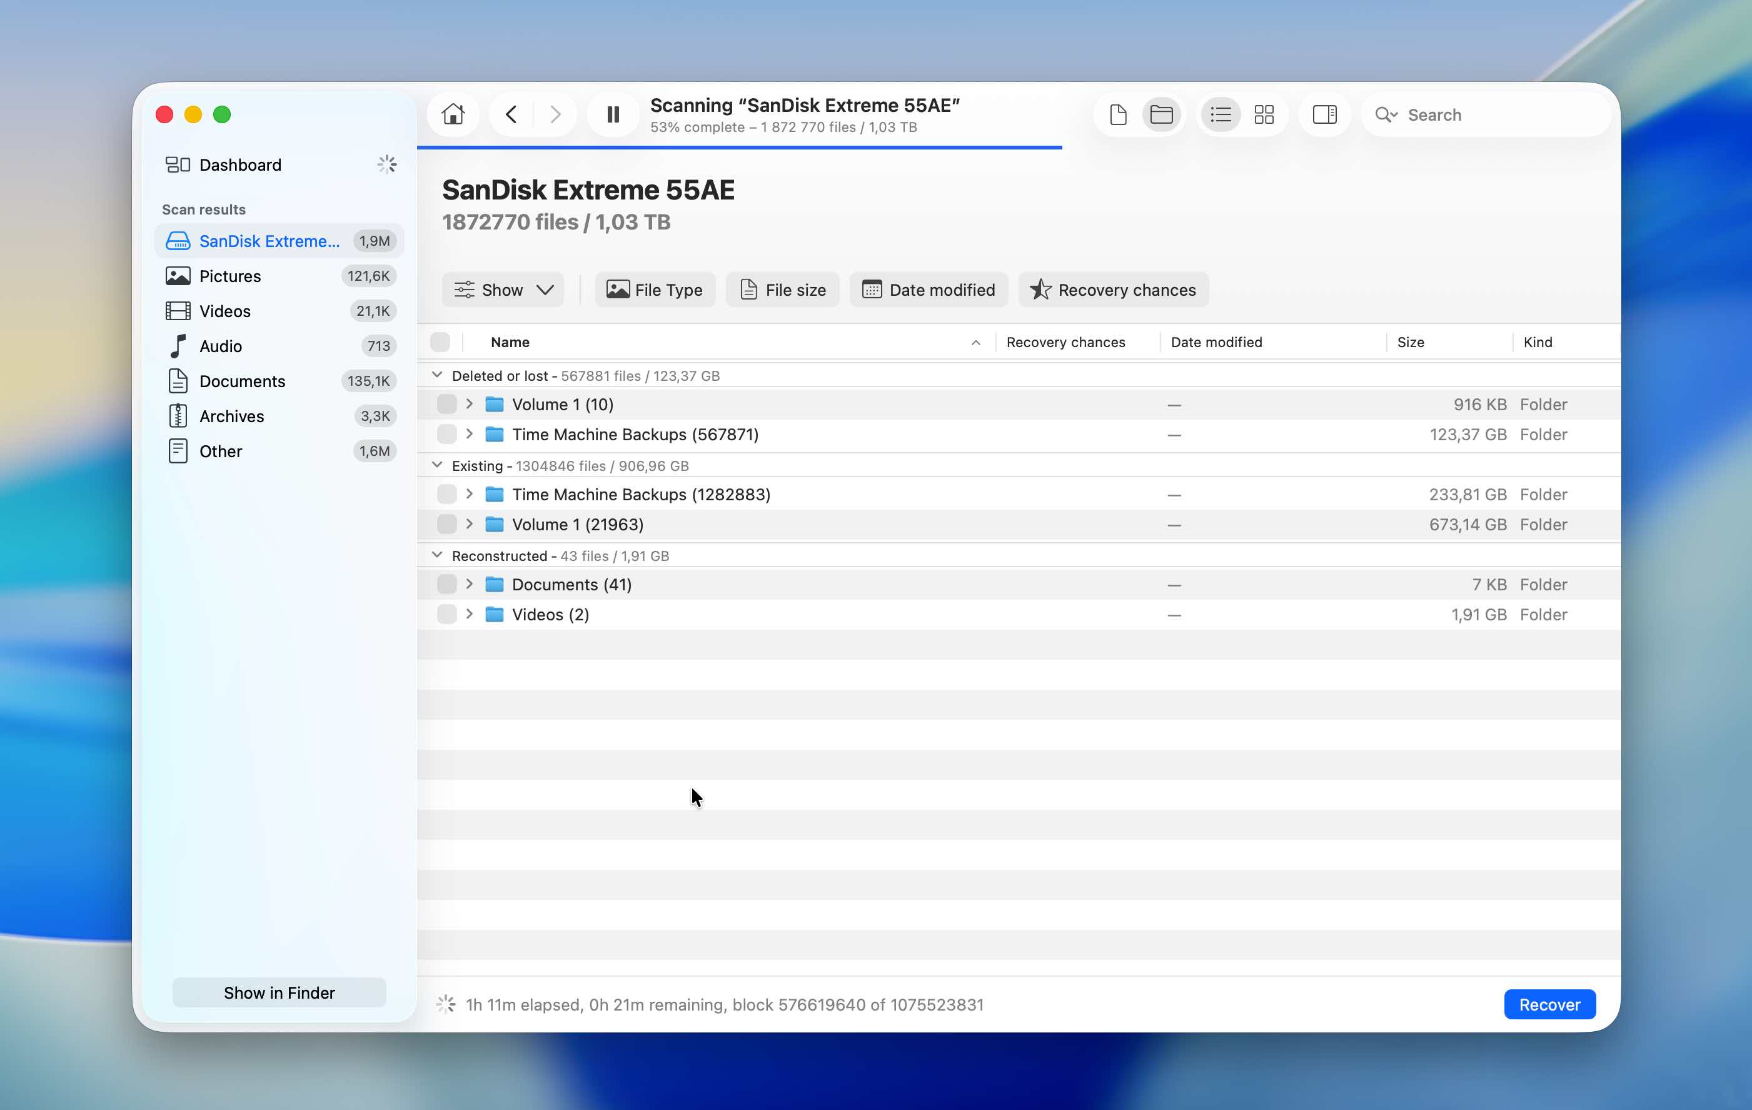1752x1110 pixels.
Task: Toggle the preview panel
Action: pyautogui.click(x=1324, y=114)
